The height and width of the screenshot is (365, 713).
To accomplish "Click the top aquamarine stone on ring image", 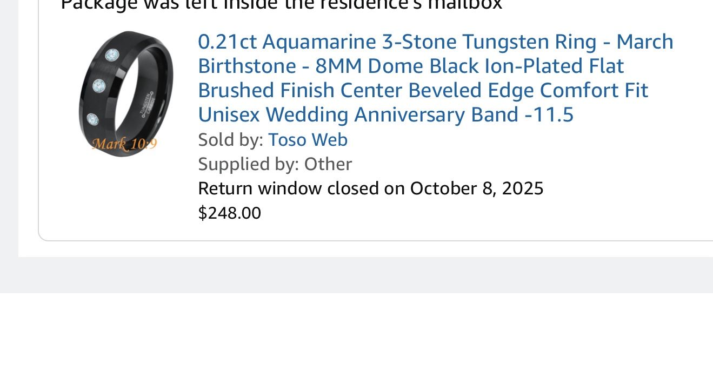I will [x=111, y=55].
